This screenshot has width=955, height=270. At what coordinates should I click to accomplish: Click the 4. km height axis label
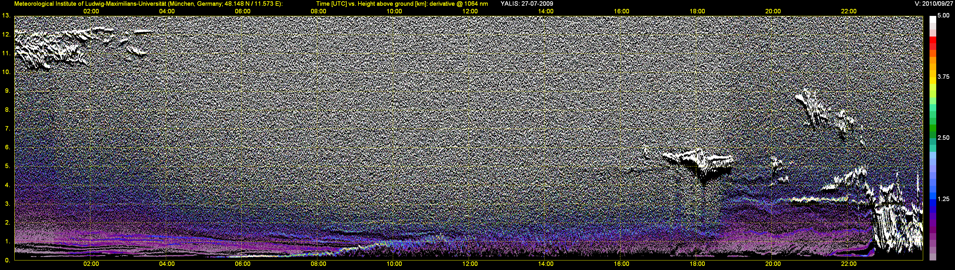point(7,185)
